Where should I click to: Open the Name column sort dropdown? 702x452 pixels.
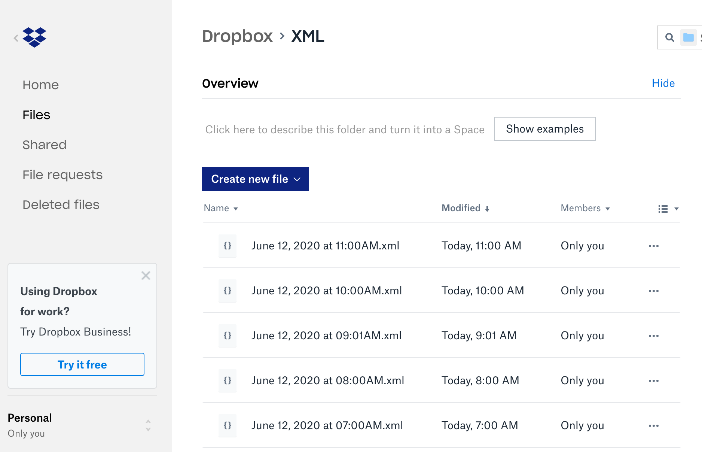point(221,208)
